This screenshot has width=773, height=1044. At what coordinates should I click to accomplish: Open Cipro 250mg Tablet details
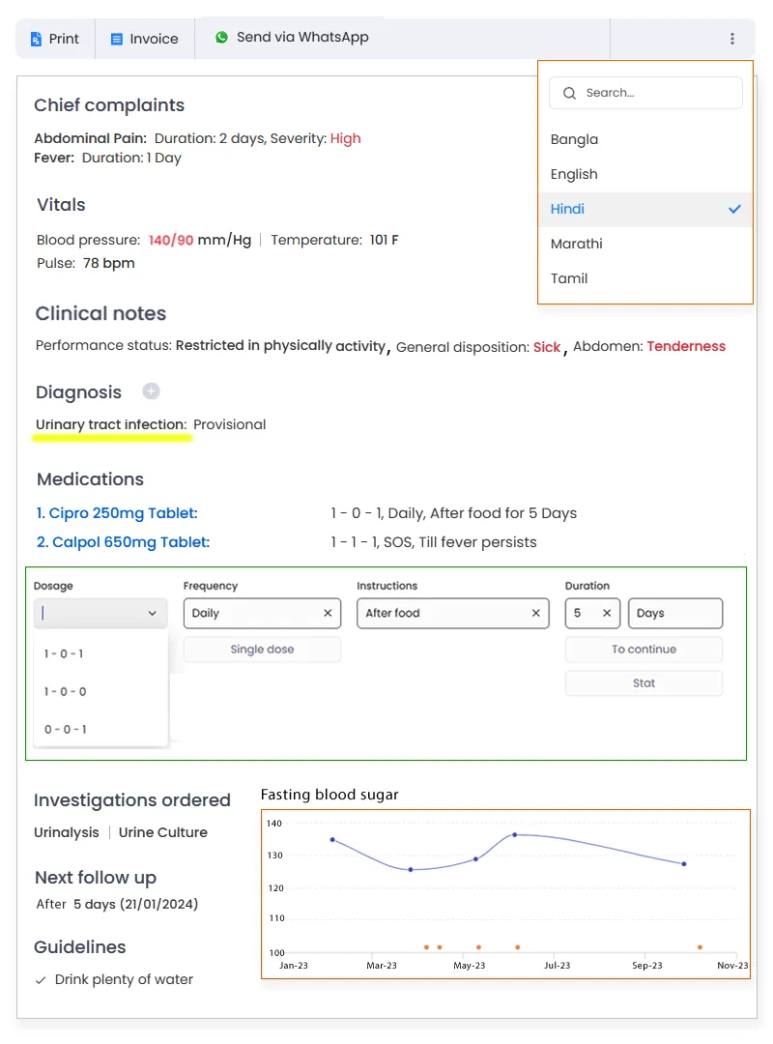[x=116, y=513]
